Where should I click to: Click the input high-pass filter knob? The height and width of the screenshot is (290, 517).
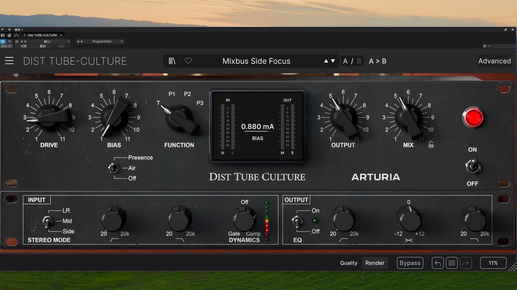tap(114, 219)
